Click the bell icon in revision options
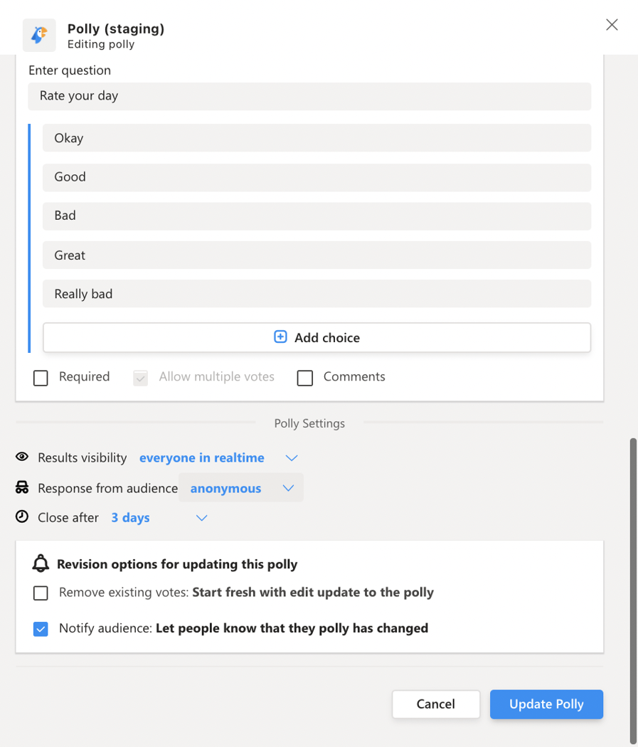This screenshot has width=638, height=747. tap(41, 563)
